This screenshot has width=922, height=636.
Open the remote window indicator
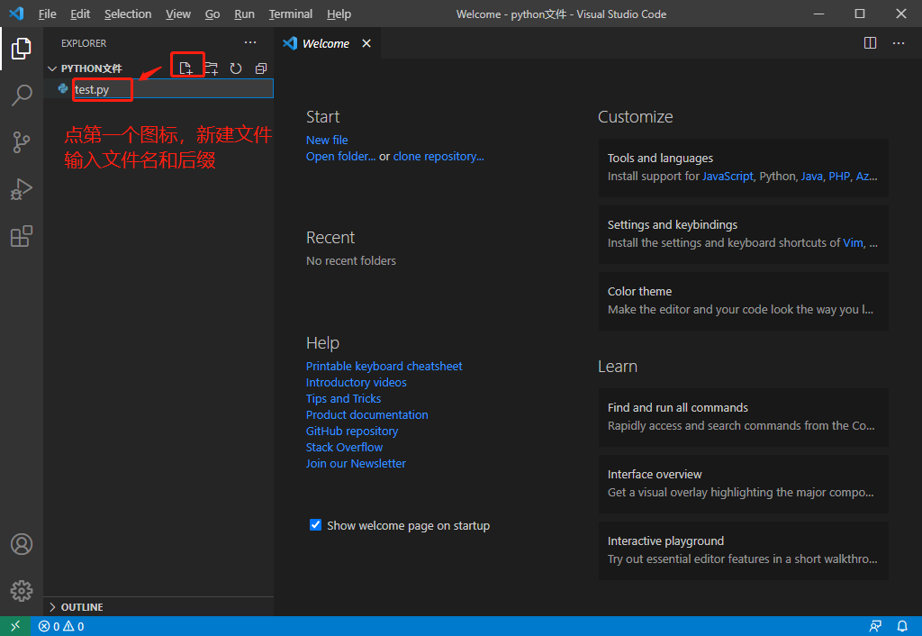[14, 626]
